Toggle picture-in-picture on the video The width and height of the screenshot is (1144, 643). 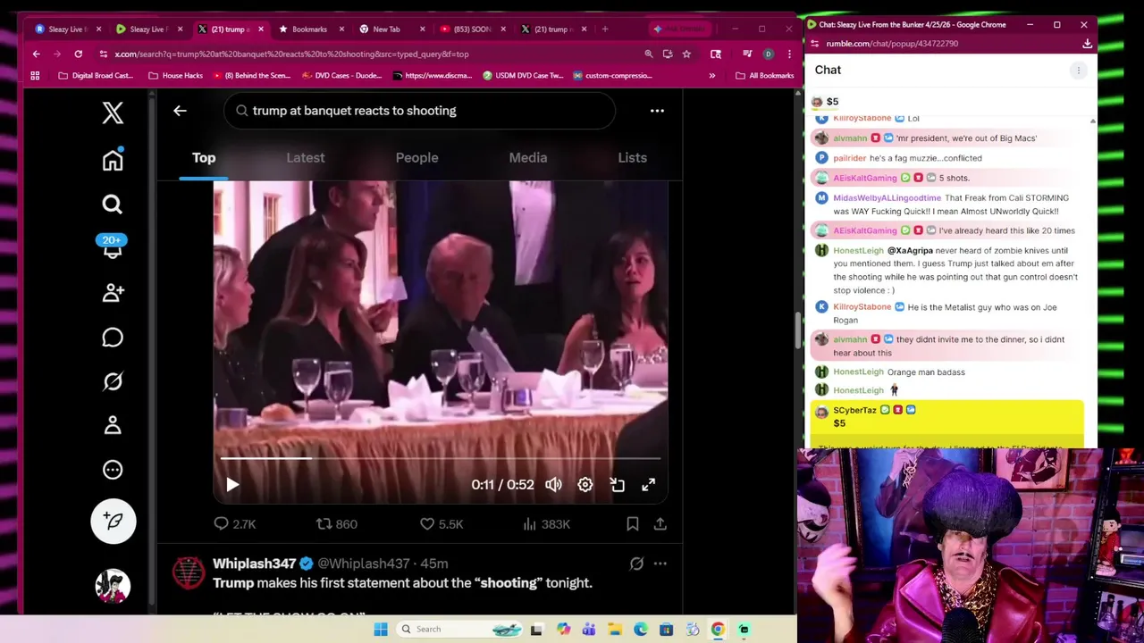click(617, 485)
